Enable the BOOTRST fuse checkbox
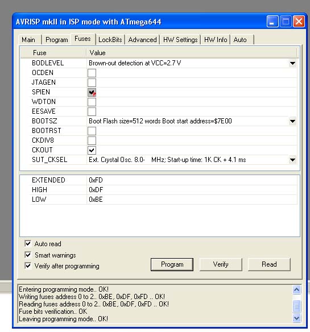The height and width of the screenshot is (332, 310). (92, 131)
